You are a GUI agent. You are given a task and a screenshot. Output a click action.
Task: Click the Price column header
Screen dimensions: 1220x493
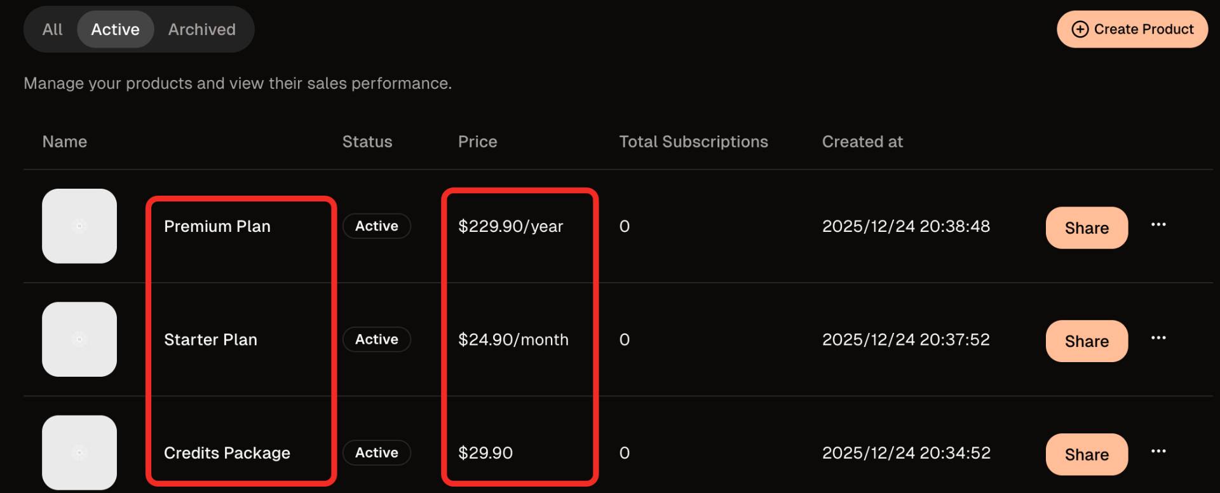tap(477, 142)
